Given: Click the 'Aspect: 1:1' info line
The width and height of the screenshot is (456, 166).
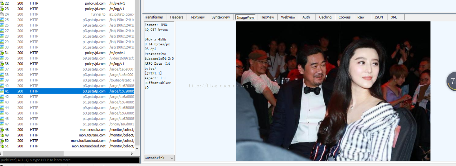Looking at the screenshot, I should (155, 78).
